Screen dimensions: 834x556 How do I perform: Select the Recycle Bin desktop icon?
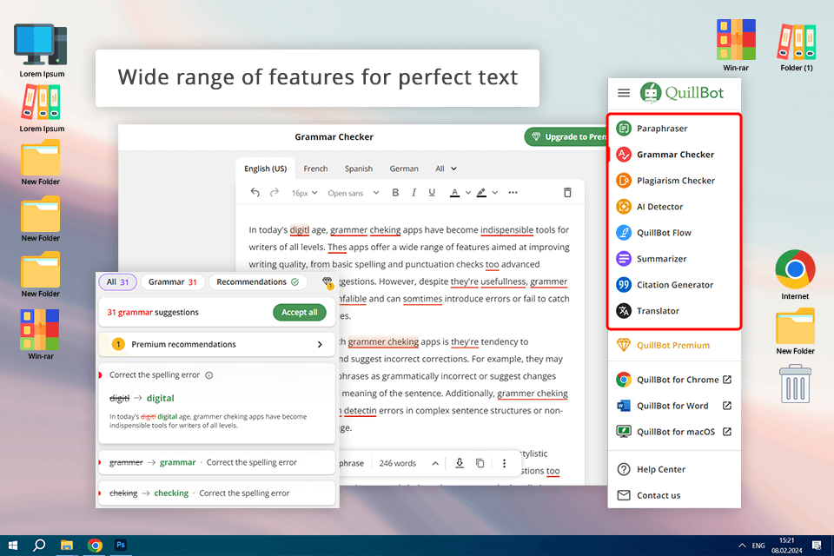click(x=795, y=383)
